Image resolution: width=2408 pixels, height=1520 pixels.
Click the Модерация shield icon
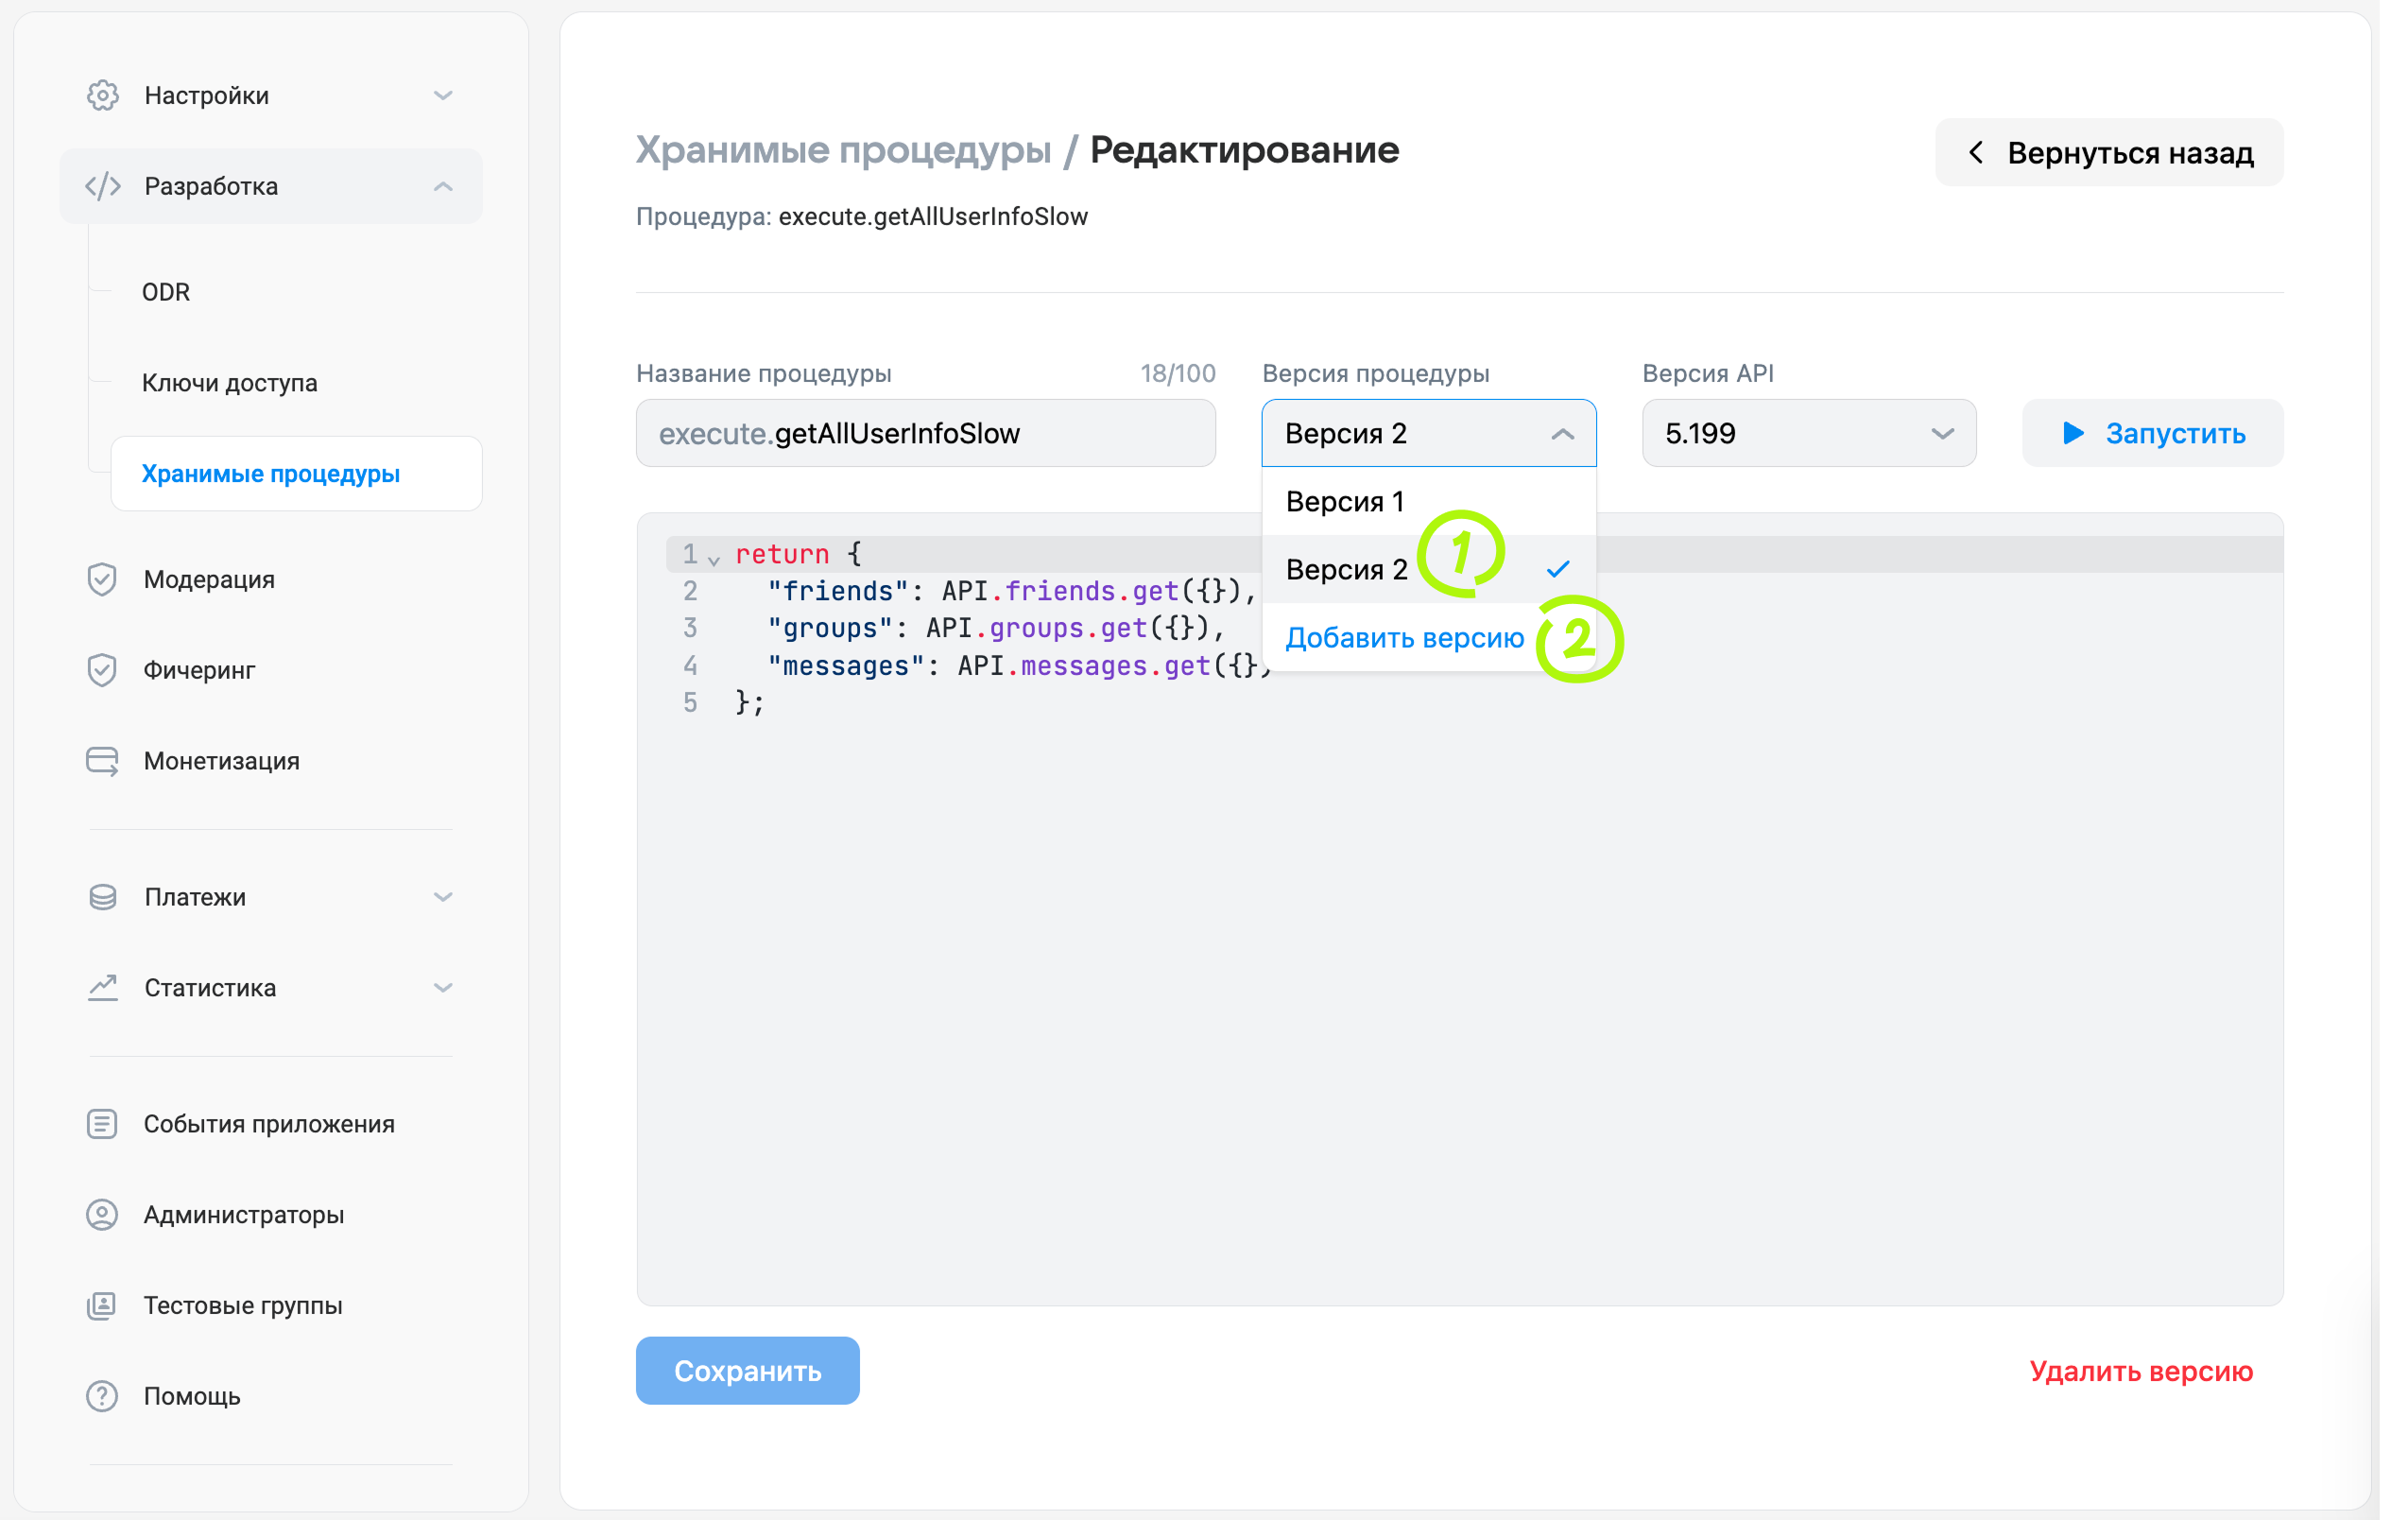102,579
